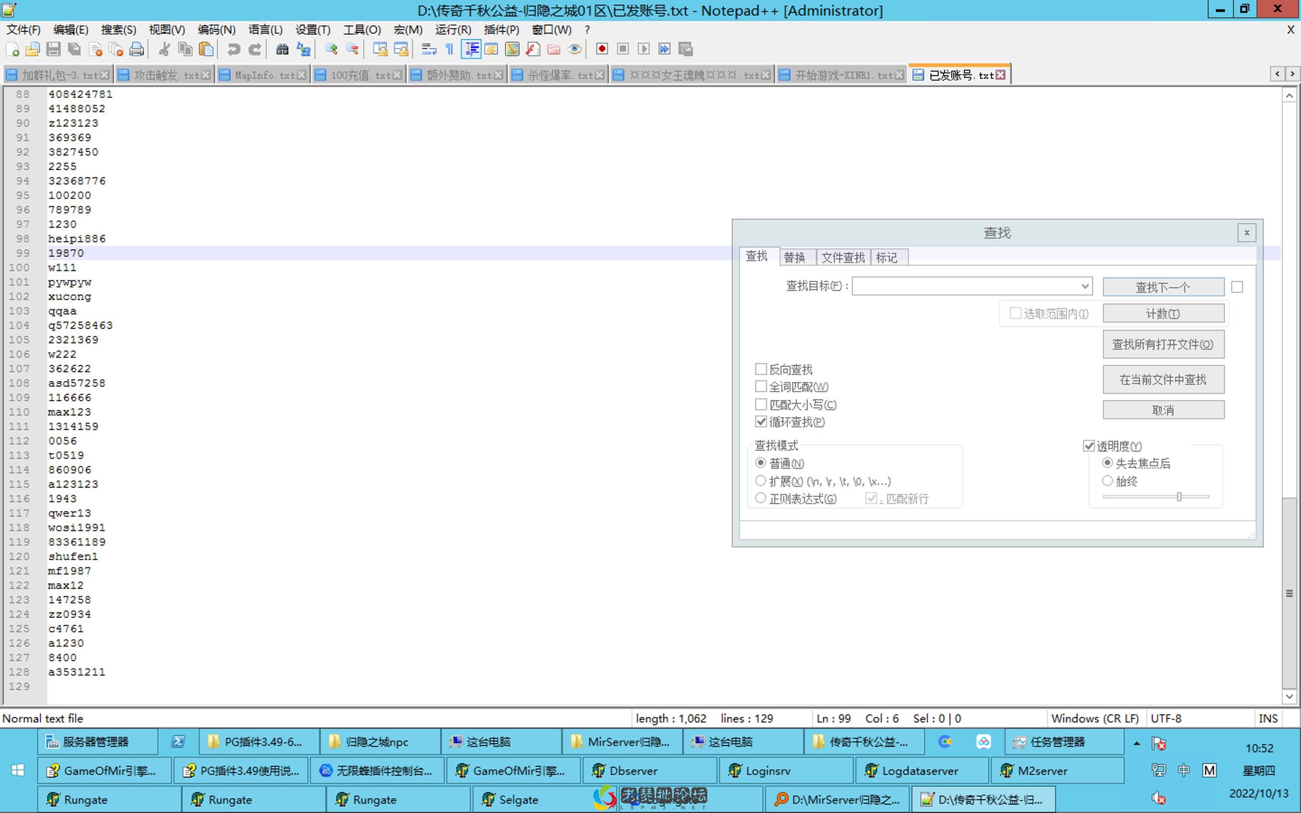Click the Zoom Out magnifier icon
Viewport: 1301px width, 813px height.
point(352,50)
